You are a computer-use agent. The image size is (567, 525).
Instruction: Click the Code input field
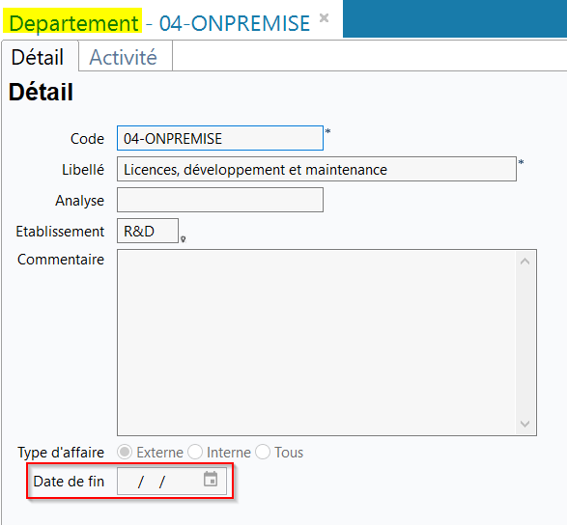(x=220, y=138)
